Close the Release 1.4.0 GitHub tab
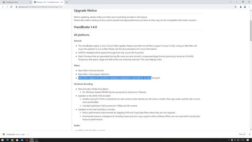The image size is (252, 142). (62, 2)
